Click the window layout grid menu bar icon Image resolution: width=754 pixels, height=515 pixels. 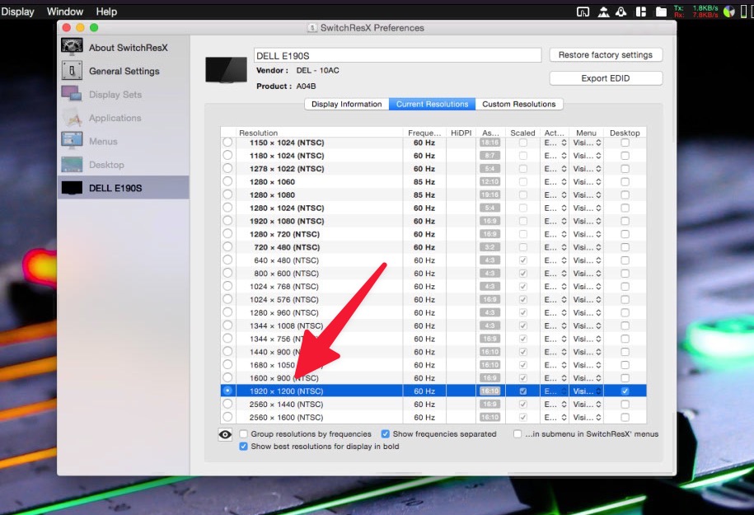pyautogui.click(x=641, y=12)
